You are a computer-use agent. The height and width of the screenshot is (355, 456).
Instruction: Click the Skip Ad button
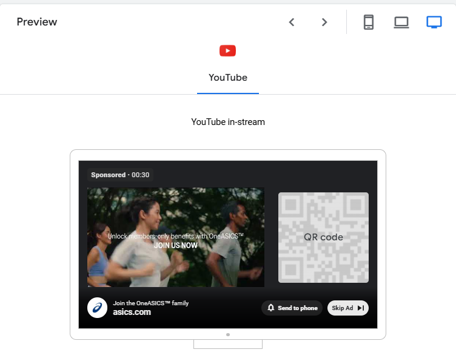point(348,308)
